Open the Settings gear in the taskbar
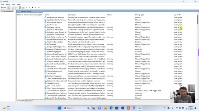Viewport: 199px width, 111px height. pyautogui.click(x=134, y=108)
